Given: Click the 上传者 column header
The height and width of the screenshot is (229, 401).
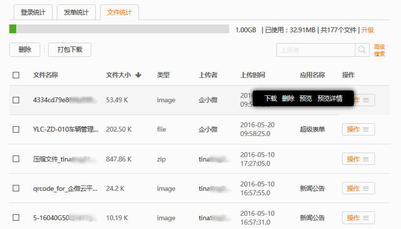Looking at the screenshot, I should tap(208, 75).
